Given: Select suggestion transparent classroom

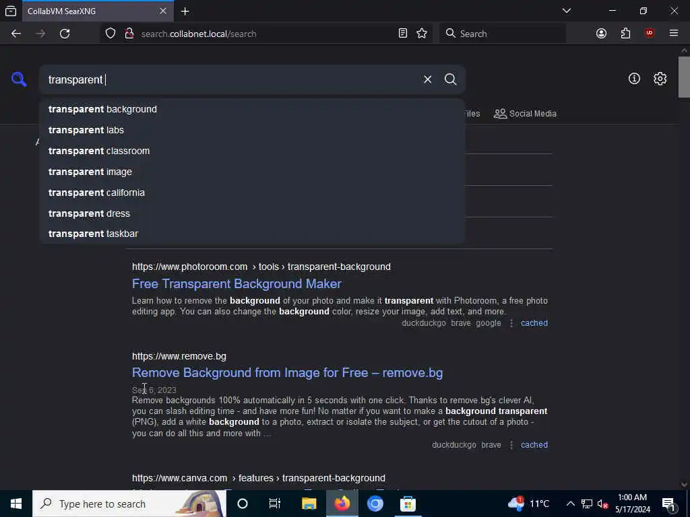Looking at the screenshot, I should (252, 151).
